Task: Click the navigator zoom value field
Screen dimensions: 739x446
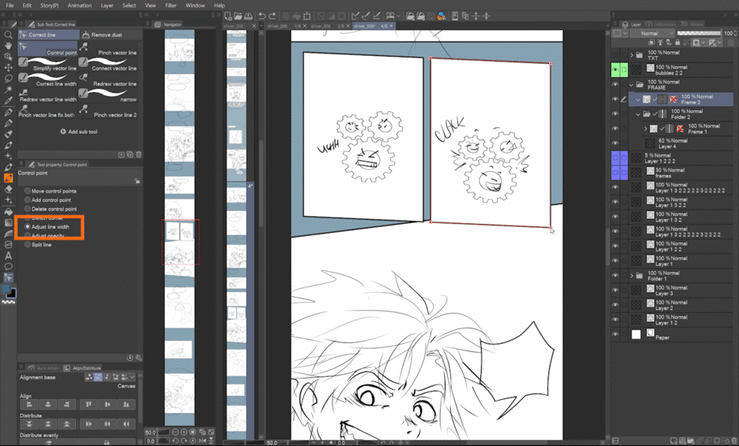Action: [151, 432]
